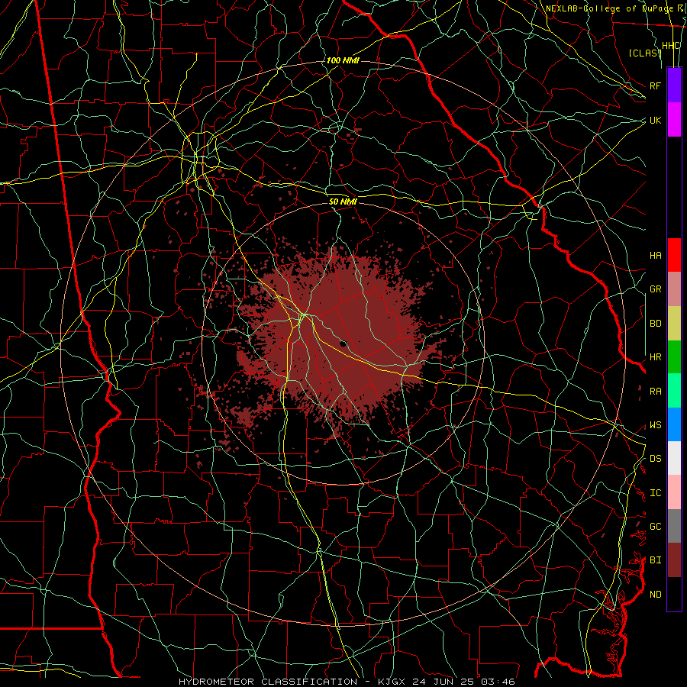Click the HA legend label
Screen dimensions: 687x687
click(655, 255)
